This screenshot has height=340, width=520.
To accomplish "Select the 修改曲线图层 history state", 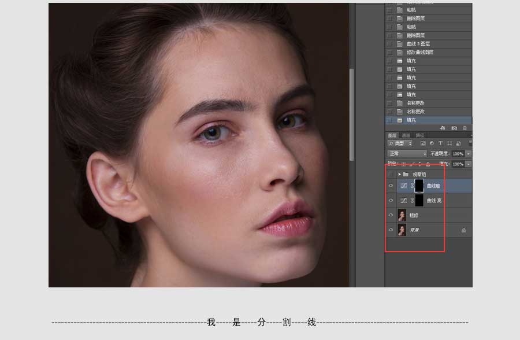I will (419, 52).
